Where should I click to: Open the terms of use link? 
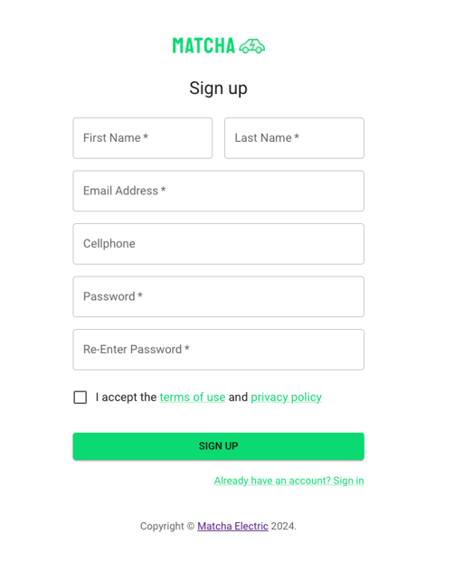tap(193, 398)
